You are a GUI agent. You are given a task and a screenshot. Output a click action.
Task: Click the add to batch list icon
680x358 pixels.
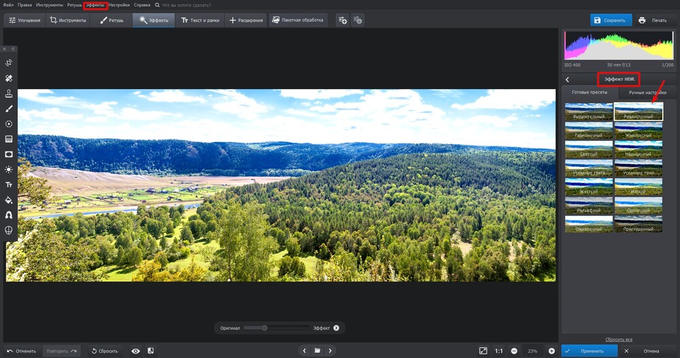click(343, 20)
